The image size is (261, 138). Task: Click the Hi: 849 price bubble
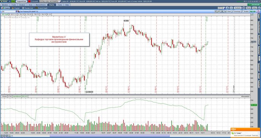(x=126, y=21)
